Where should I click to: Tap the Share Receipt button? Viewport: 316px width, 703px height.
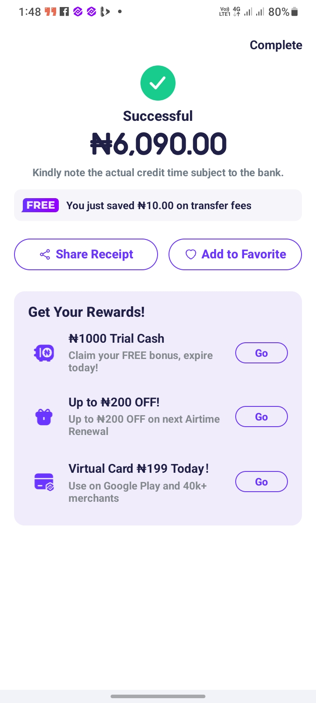tap(86, 254)
